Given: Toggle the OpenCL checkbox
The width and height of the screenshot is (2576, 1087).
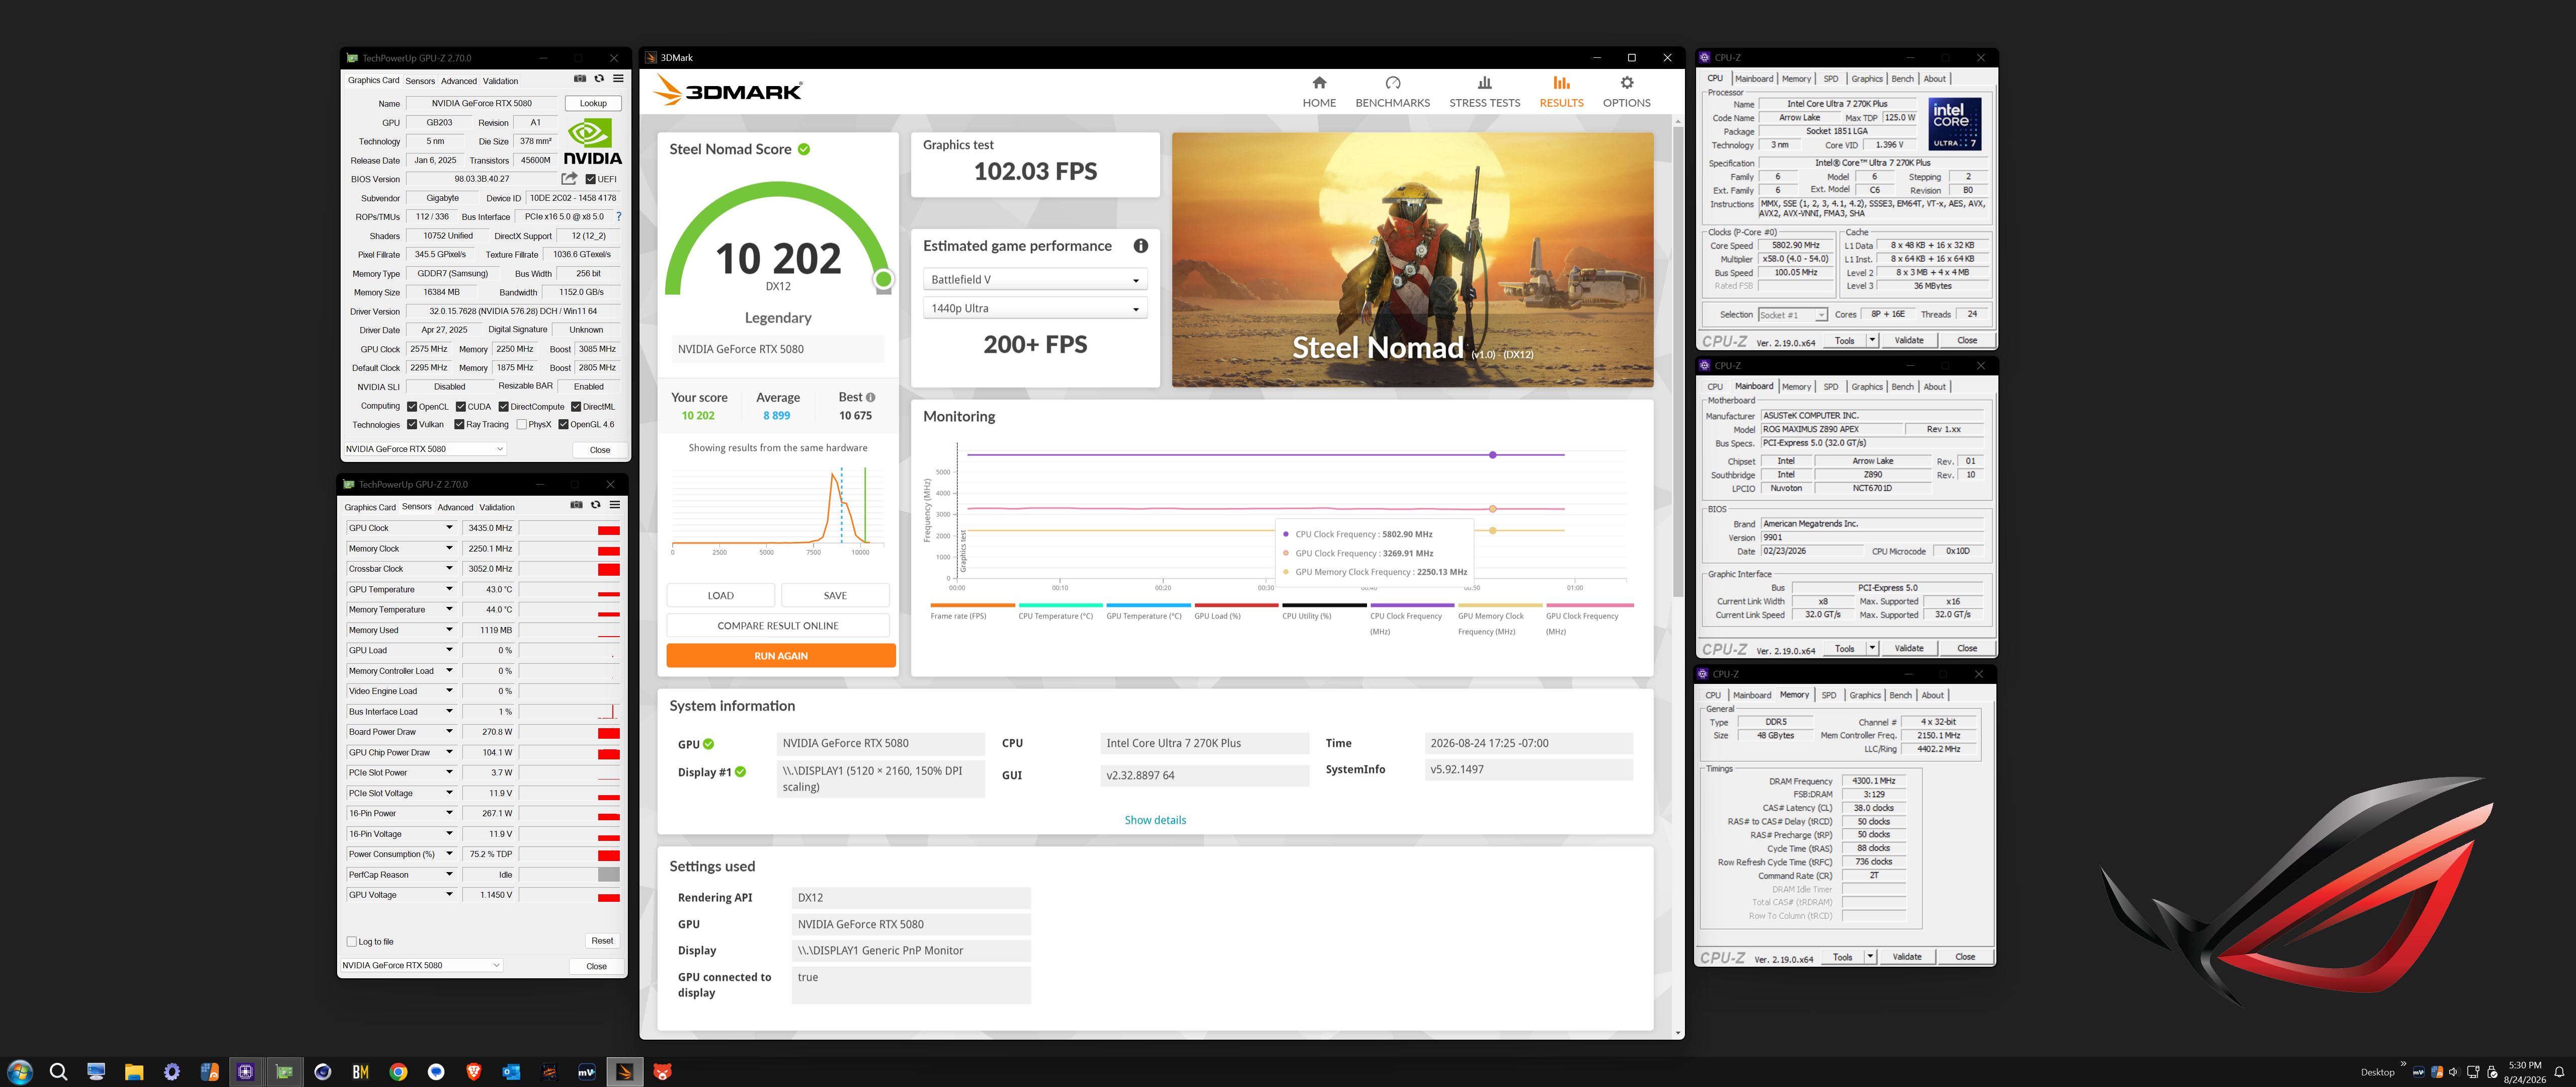Looking at the screenshot, I should [412, 407].
